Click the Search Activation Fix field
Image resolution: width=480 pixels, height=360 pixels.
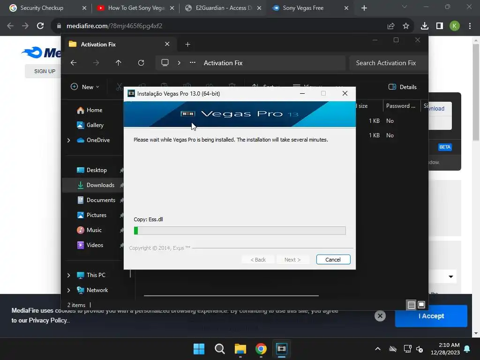388,63
